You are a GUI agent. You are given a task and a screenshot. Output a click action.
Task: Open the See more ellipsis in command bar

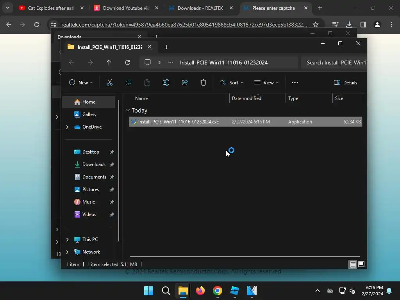pos(295,83)
